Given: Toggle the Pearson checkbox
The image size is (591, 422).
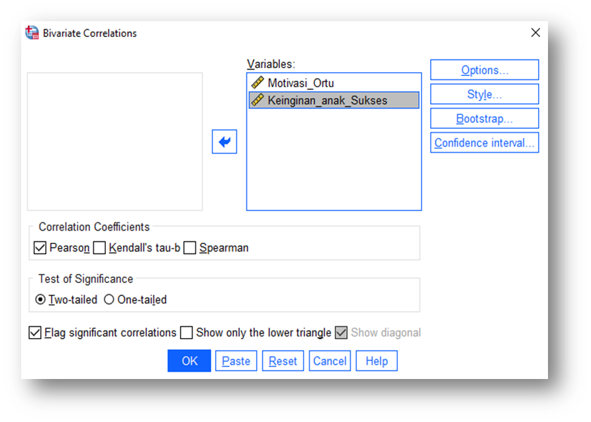Looking at the screenshot, I should pyautogui.click(x=40, y=248).
